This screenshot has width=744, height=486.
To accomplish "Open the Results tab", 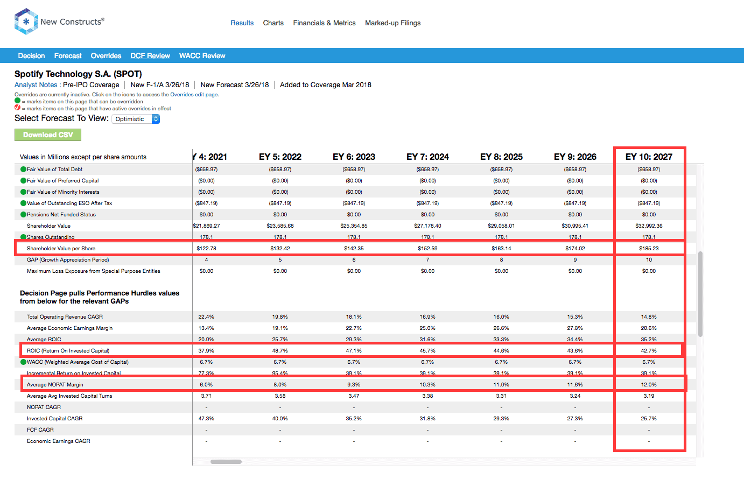I will tap(242, 23).
